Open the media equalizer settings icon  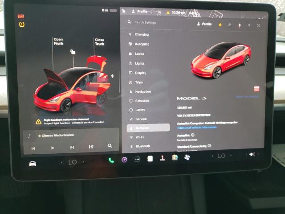pyautogui.click(x=91, y=147)
